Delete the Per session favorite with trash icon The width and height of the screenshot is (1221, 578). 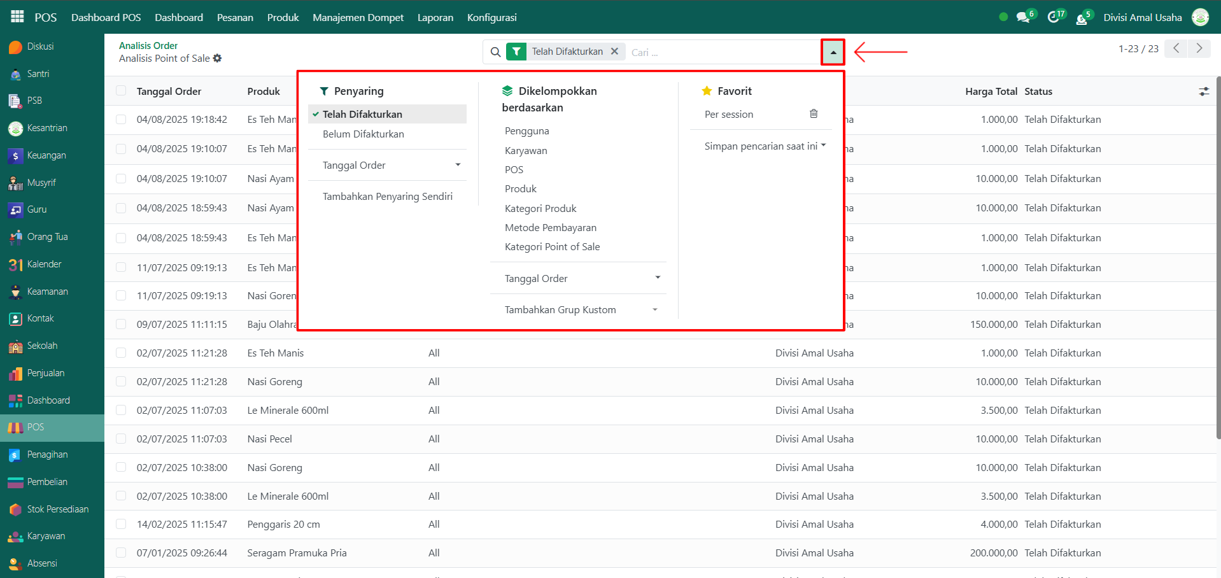coord(813,114)
